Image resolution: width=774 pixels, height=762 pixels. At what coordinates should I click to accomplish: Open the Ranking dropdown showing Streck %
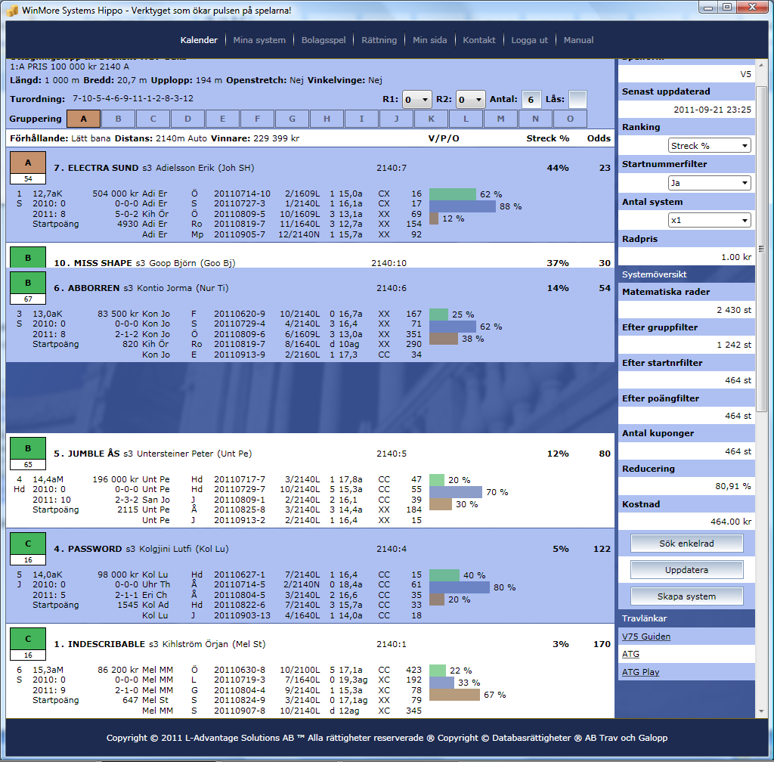coord(709,146)
